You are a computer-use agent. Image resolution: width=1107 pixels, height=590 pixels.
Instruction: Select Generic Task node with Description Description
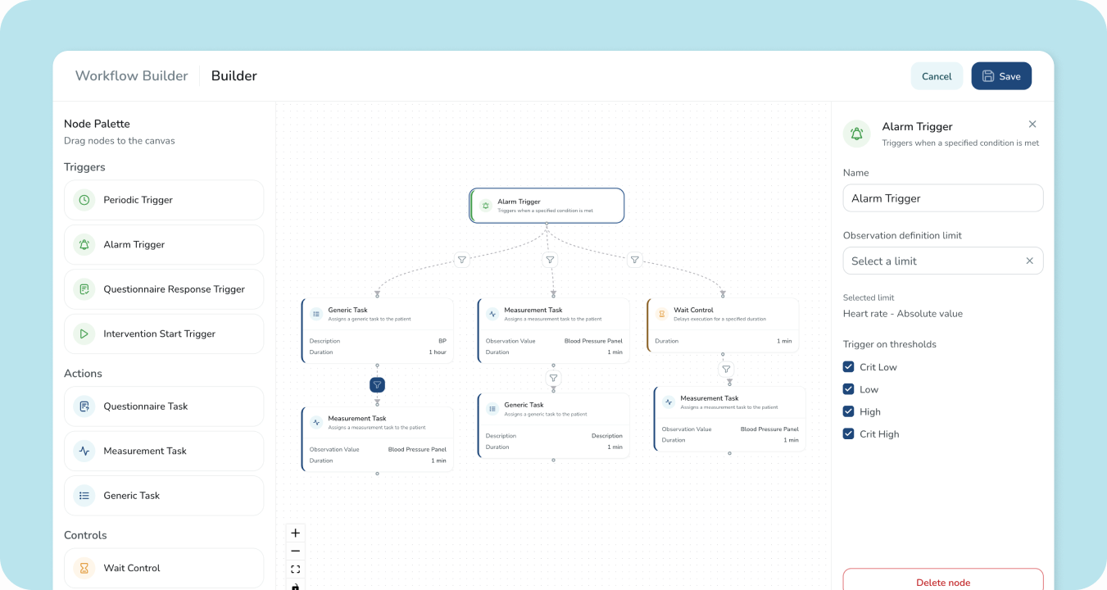click(x=554, y=425)
